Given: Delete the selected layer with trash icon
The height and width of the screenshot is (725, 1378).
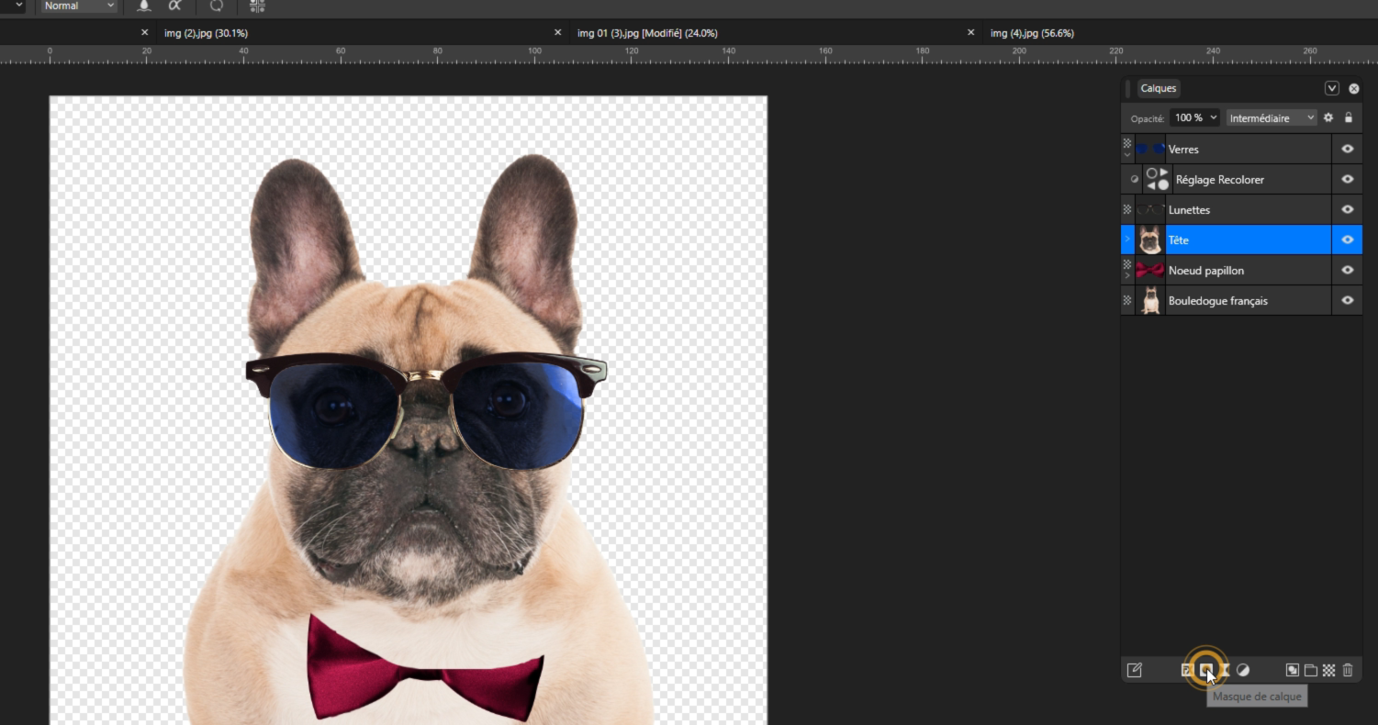Looking at the screenshot, I should click(x=1348, y=670).
